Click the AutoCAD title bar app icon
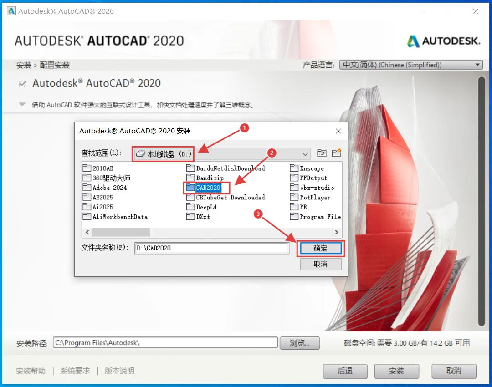This screenshot has height=387, width=492. pos(11,11)
